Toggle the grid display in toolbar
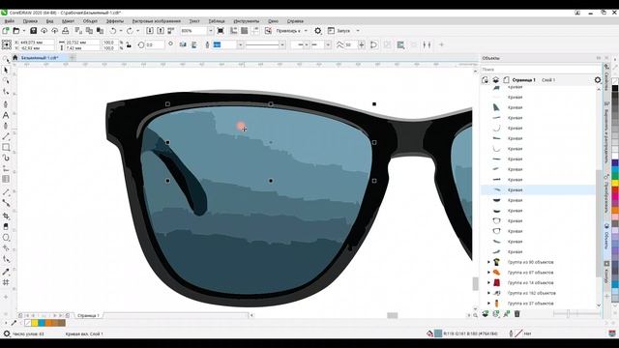This screenshot has width=619, height=348. (245, 31)
